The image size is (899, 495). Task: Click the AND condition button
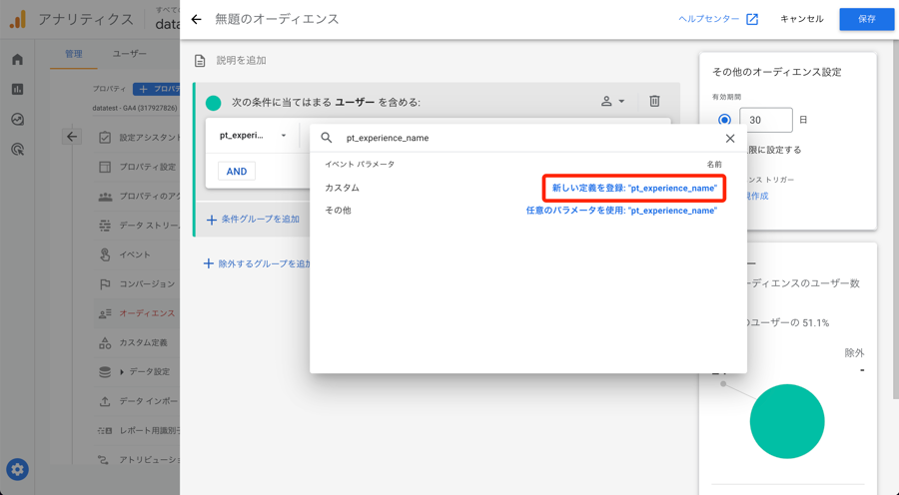click(x=237, y=172)
